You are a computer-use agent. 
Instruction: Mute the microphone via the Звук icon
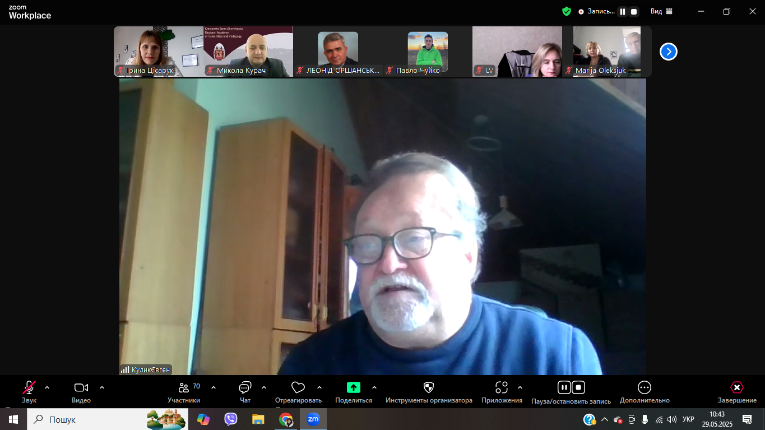tap(29, 387)
